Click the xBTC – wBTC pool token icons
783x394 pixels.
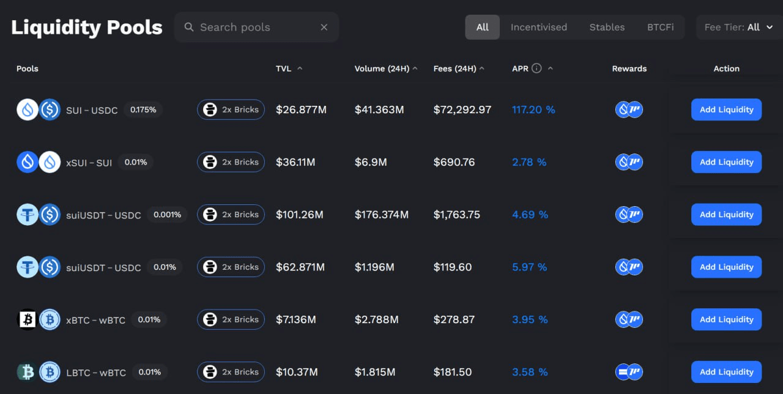tap(38, 319)
